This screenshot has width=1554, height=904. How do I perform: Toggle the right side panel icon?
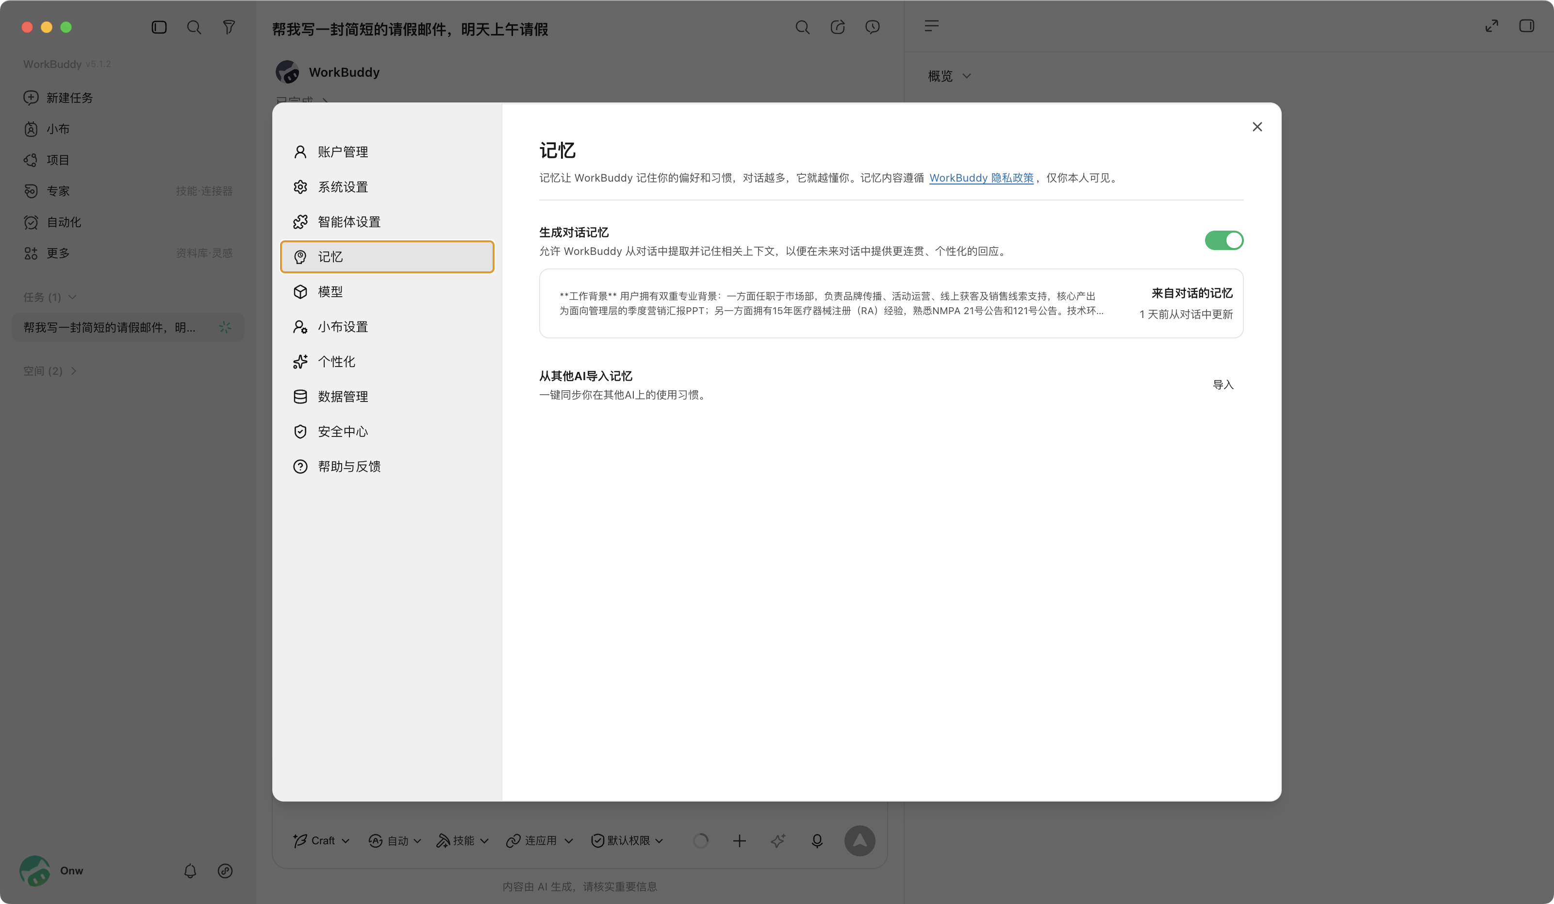click(1527, 26)
